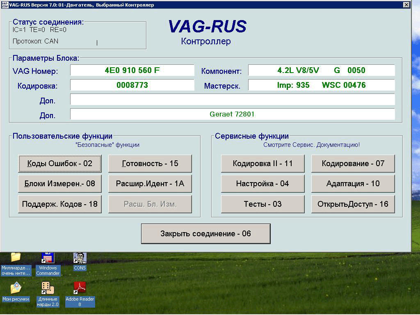Open the Миллиарде... folder on desktop
Viewport: 420px width, 315px height.
coord(16,258)
